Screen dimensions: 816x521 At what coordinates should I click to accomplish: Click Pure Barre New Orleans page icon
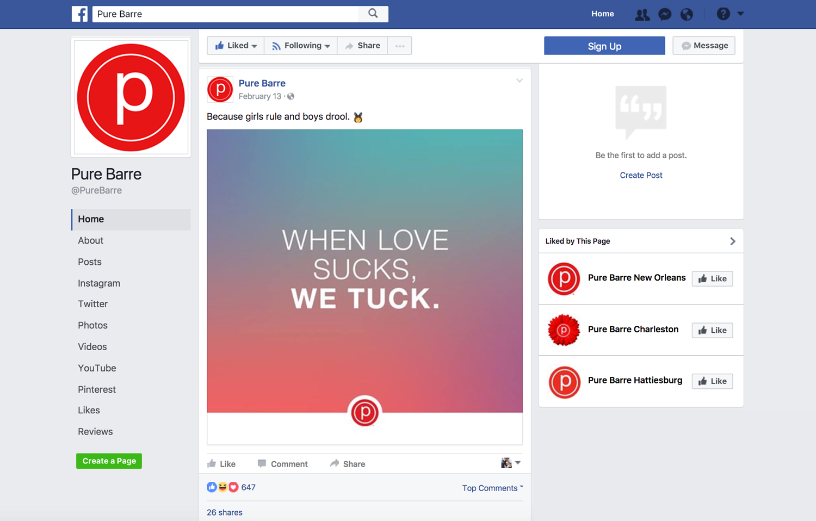click(x=564, y=279)
